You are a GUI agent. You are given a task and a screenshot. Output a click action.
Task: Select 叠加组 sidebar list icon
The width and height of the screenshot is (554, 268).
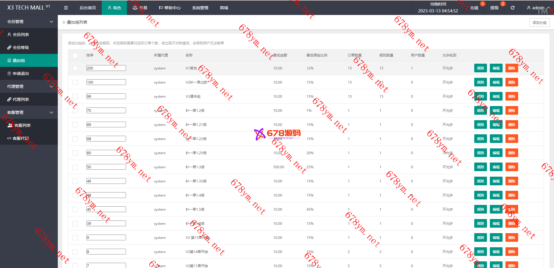pyautogui.click(x=9, y=61)
